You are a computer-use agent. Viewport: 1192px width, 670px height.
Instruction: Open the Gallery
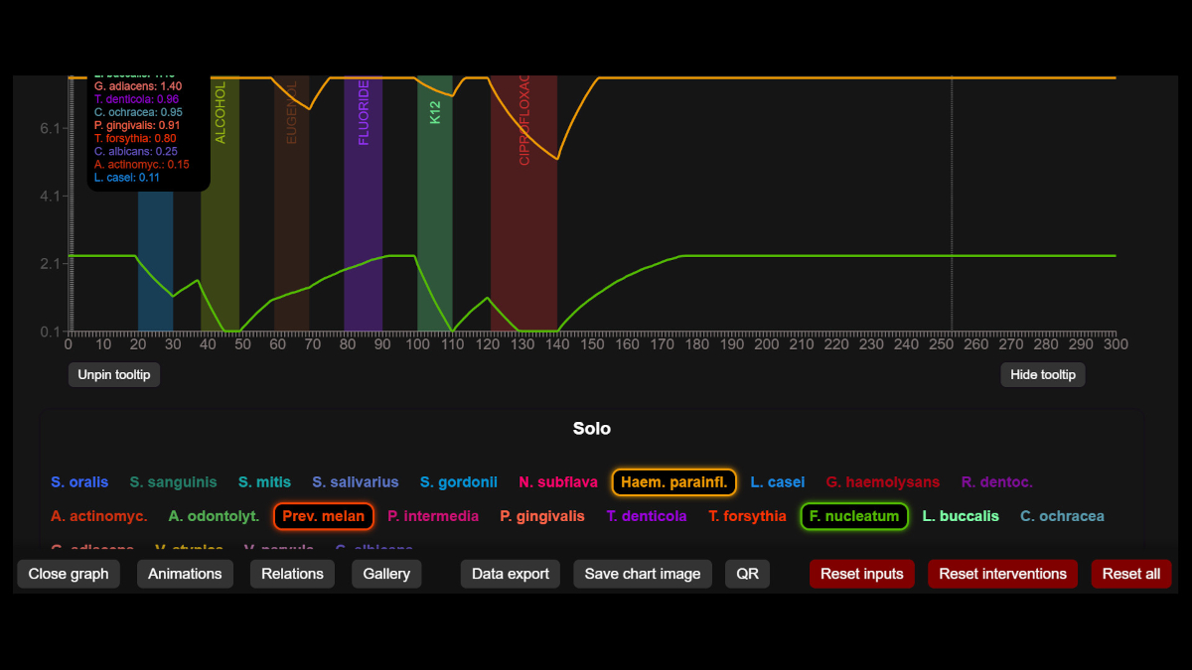click(x=386, y=574)
